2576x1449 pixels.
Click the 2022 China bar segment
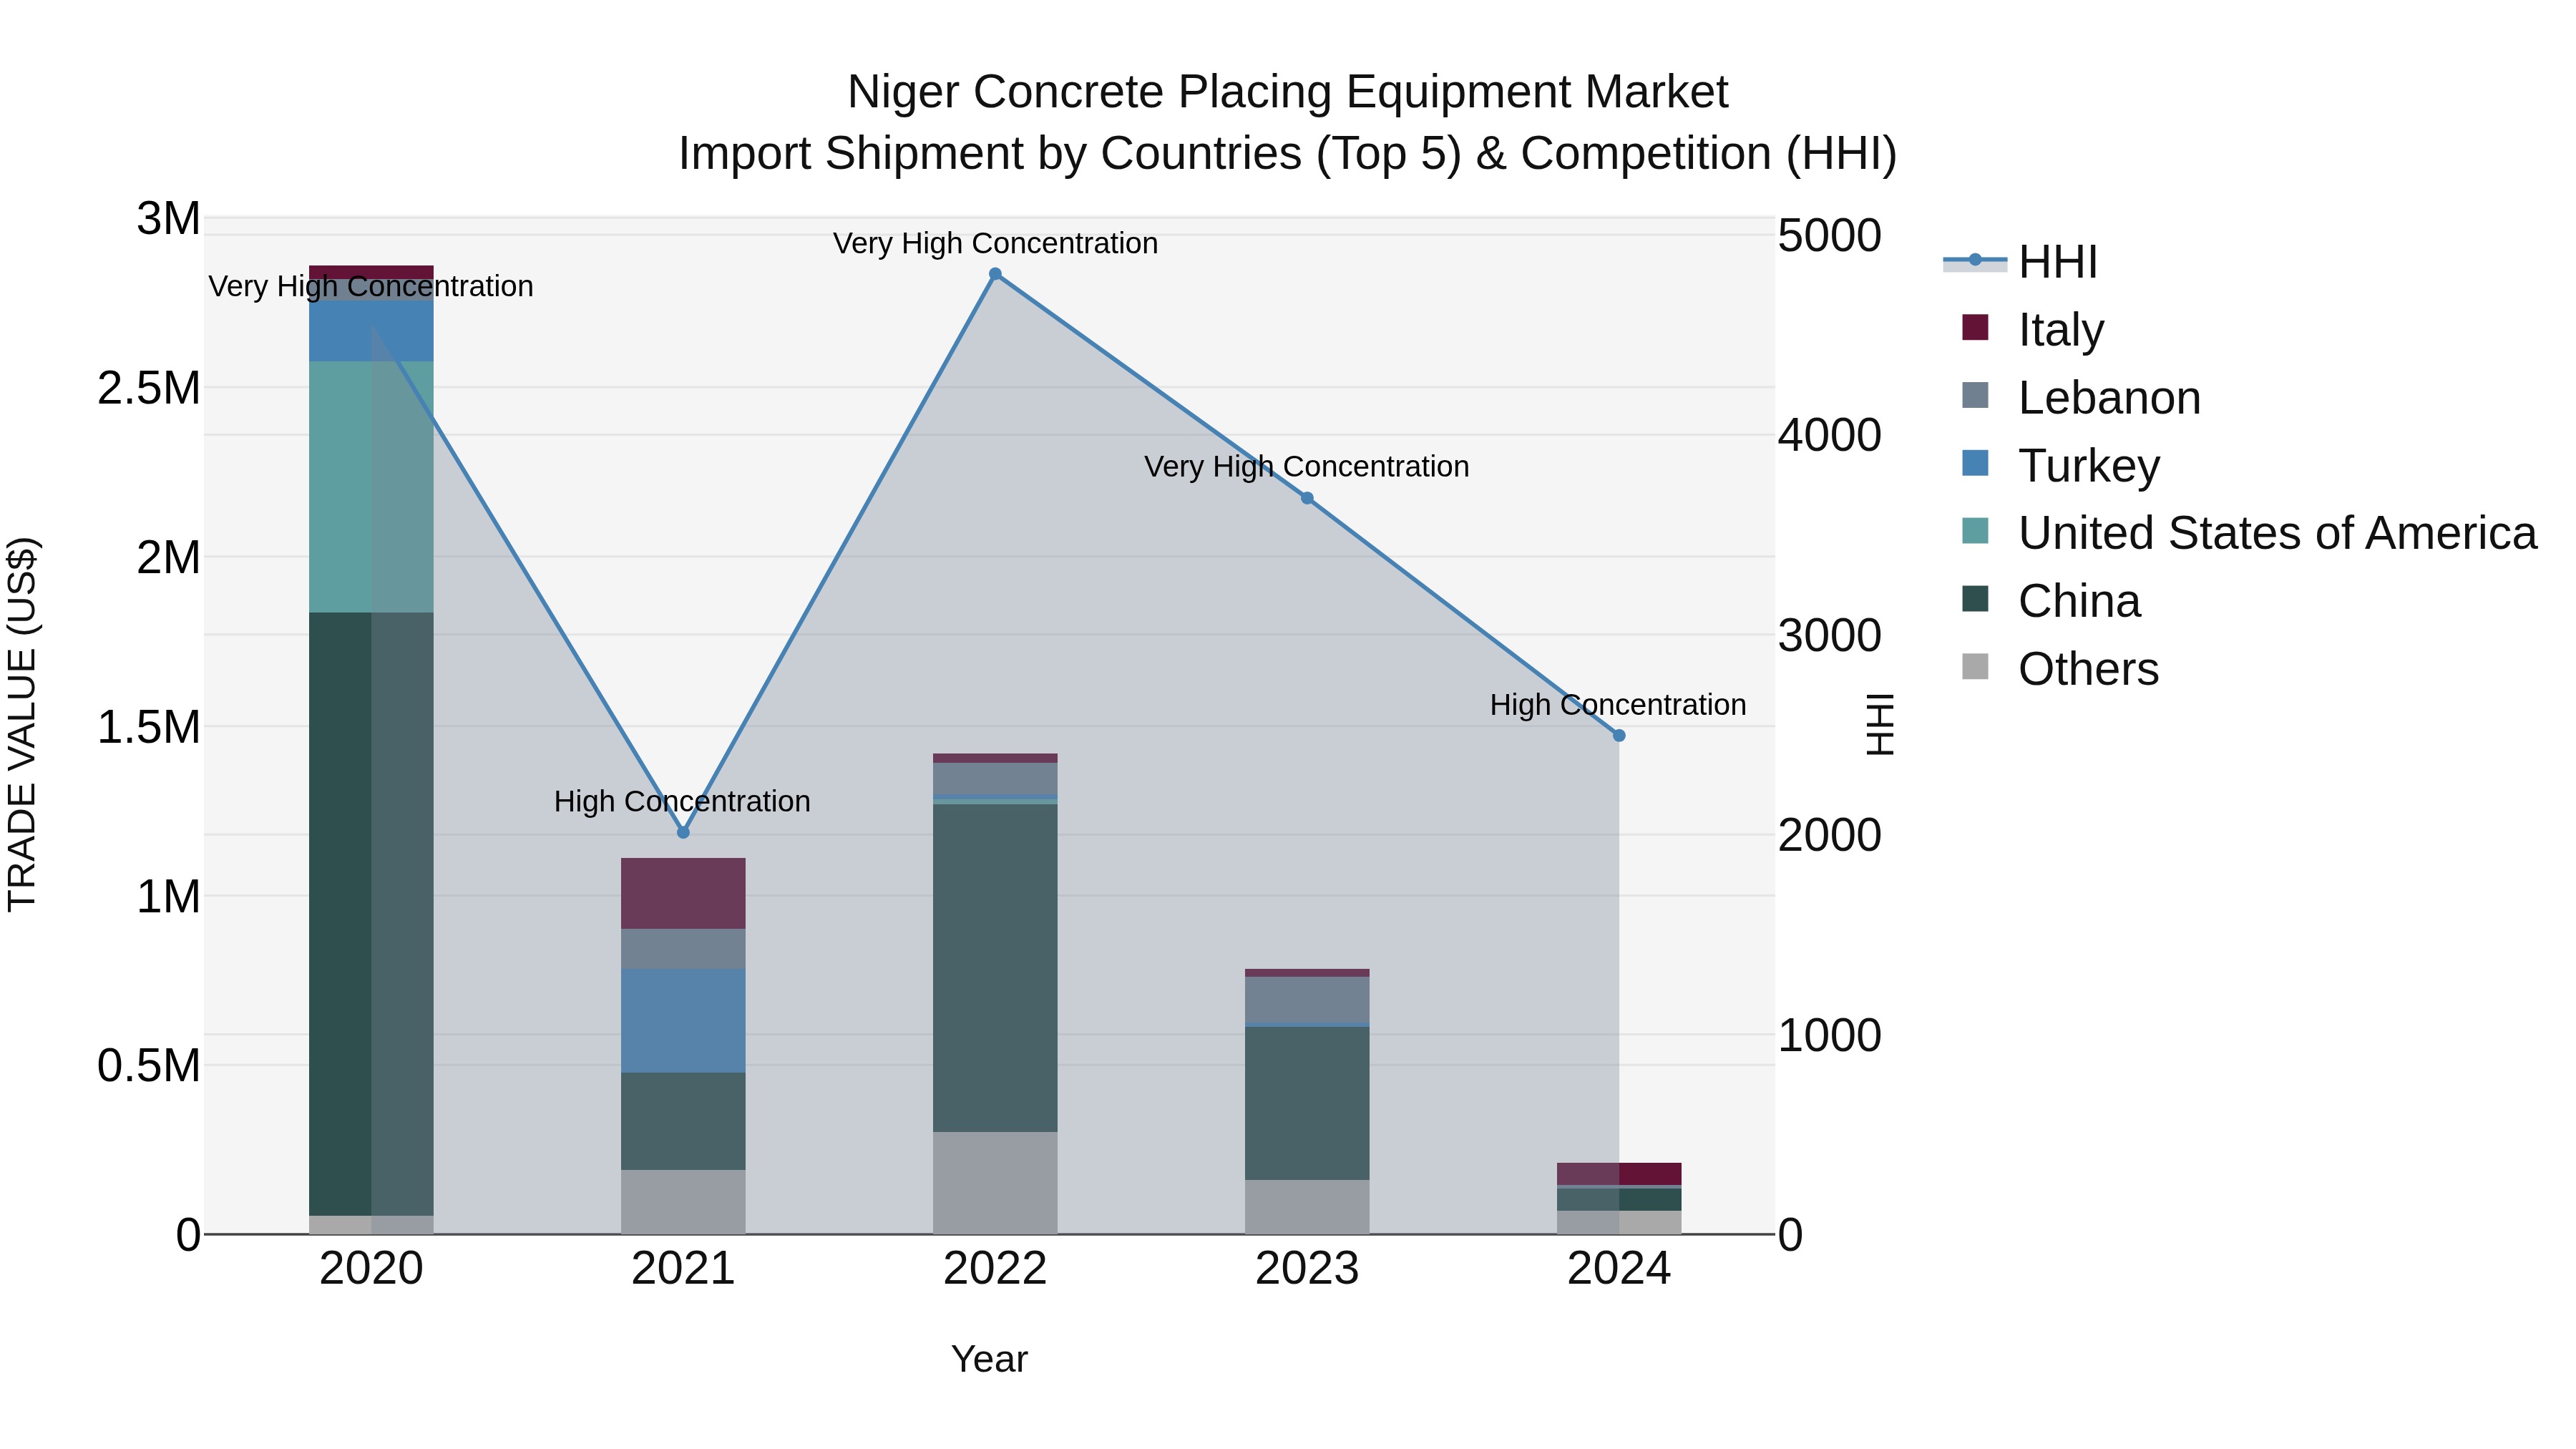(x=995, y=968)
